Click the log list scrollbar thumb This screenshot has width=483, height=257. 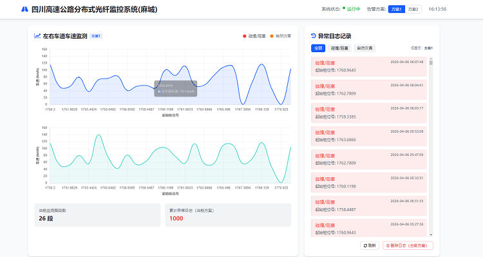[431, 63]
